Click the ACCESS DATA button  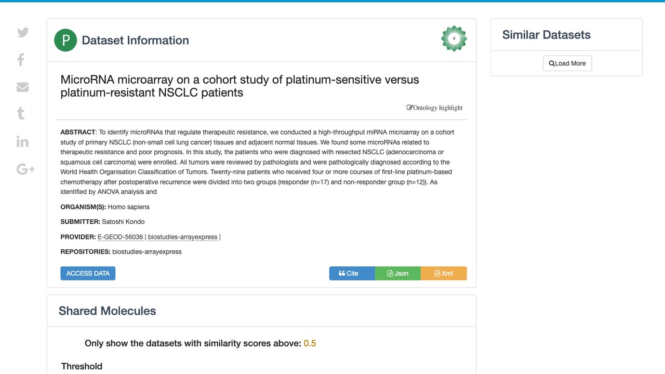click(x=88, y=273)
